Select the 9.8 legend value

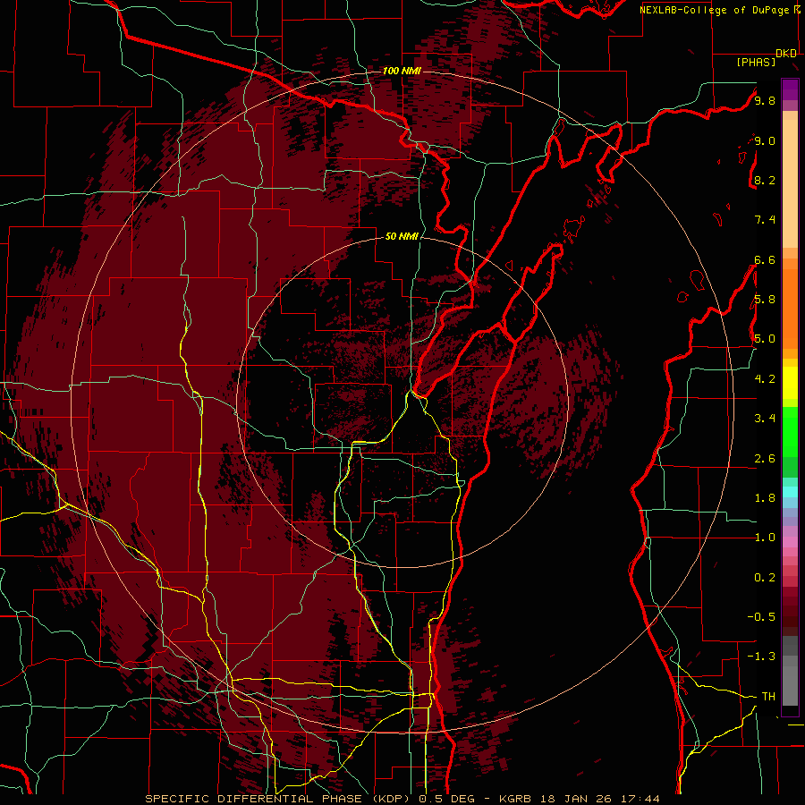click(765, 100)
